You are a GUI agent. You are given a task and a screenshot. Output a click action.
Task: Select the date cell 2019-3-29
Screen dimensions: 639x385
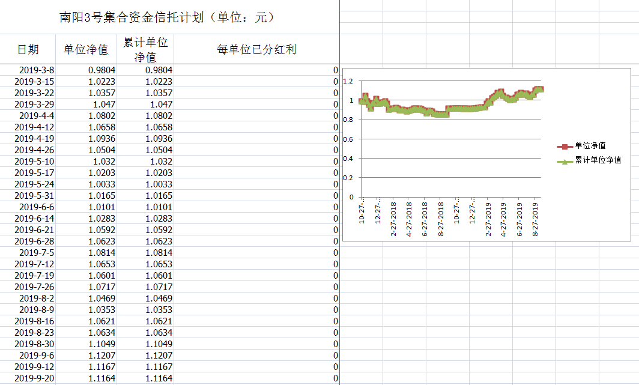pyautogui.click(x=28, y=105)
